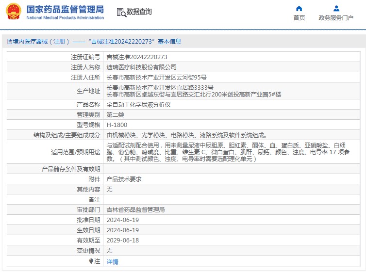Click the 数据查询 heading text
The image size is (366, 272).
(139, 12)
